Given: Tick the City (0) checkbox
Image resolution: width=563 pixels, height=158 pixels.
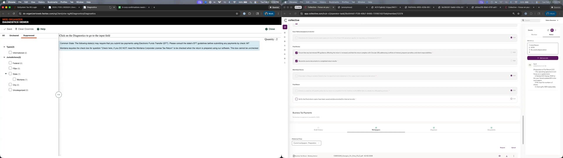Looking at the screenshot, I should tap(10, 85).
